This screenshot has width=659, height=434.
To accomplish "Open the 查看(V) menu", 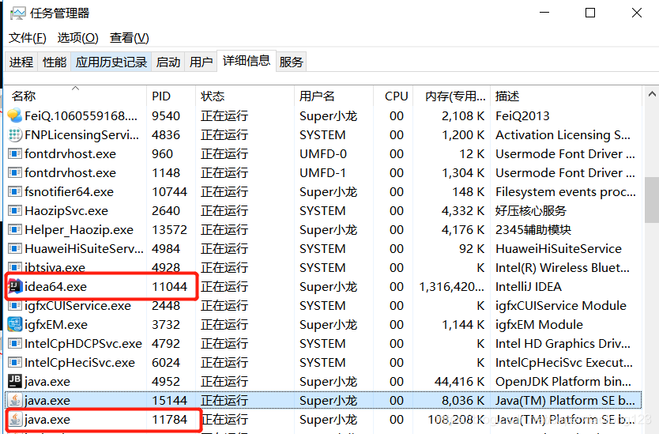I will click(x=129, y=38).
